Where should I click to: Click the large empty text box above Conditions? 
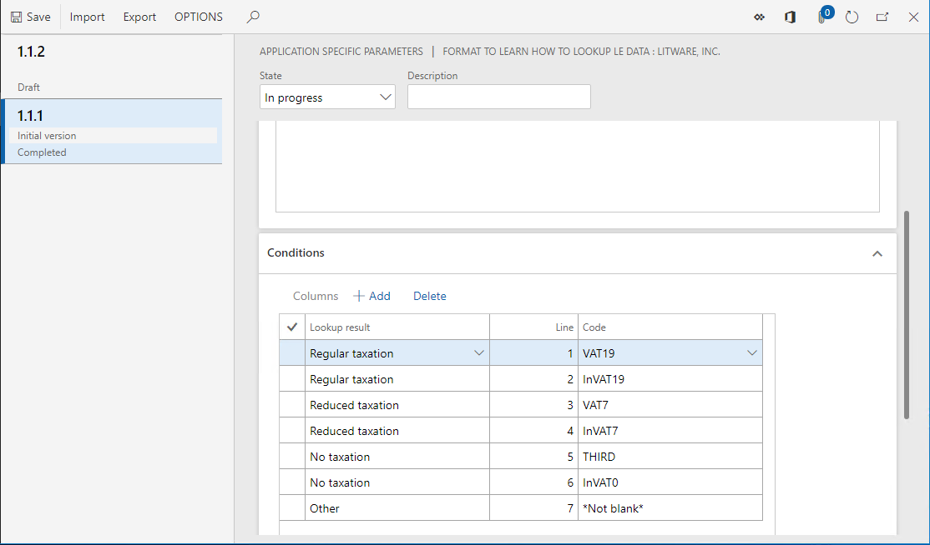(577, 167)
